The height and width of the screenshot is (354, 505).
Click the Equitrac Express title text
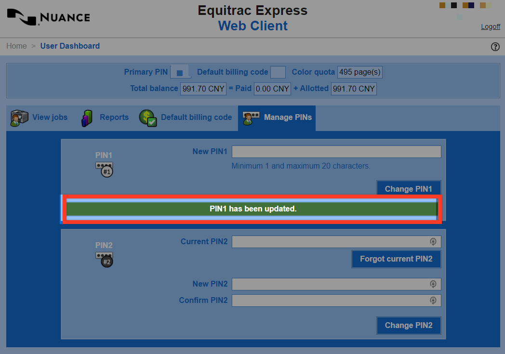252,11
